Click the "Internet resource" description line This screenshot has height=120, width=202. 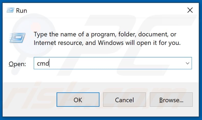(107, 43)
